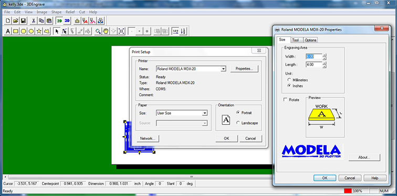Click the pink contour toolpath icon

click(x=93, y=21)
